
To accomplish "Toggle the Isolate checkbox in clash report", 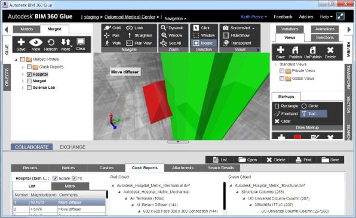I will tap(55, 178).
